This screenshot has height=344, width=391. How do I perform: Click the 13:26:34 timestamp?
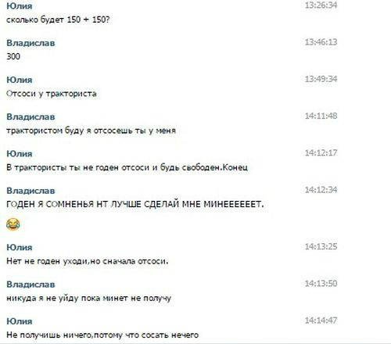(x=321, y=5)
